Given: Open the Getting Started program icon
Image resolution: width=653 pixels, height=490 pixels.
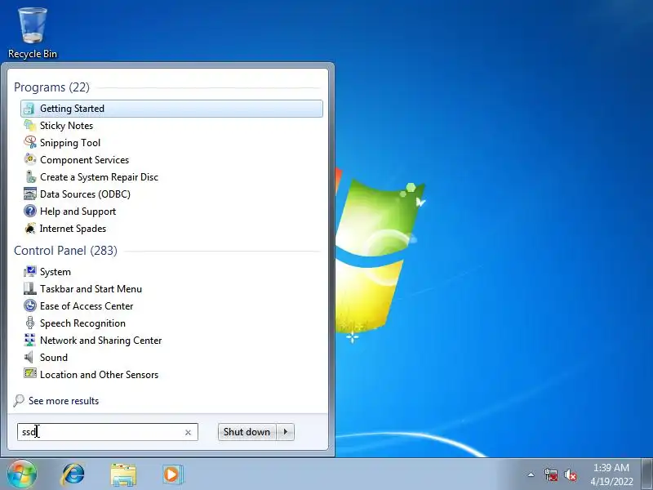Looking at the screenshot, I should (x=29, y=109).
